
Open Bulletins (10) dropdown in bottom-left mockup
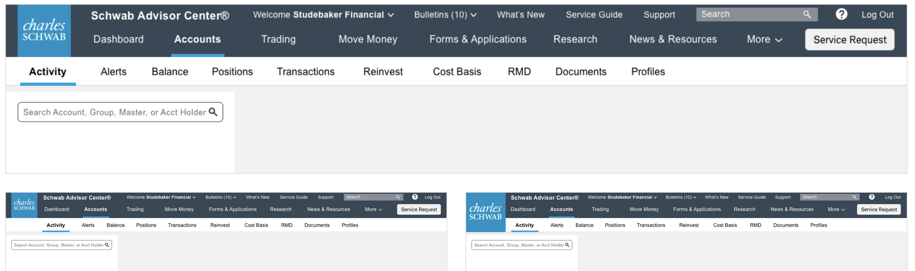point(221,197)
